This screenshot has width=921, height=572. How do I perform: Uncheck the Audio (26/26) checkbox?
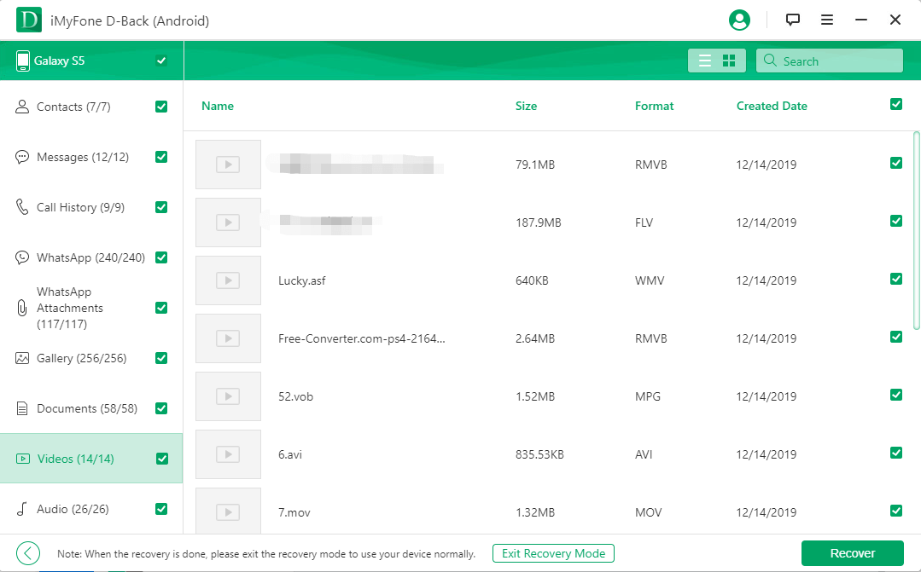click(x=161, y=509)
